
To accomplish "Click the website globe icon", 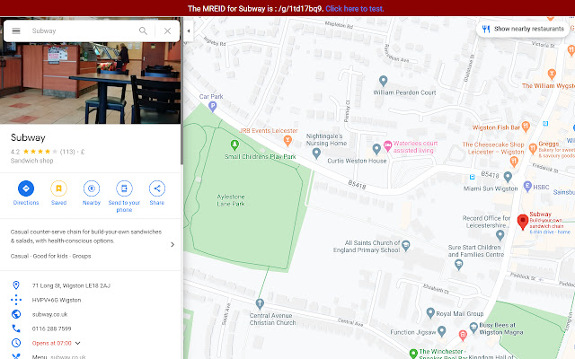I will 16,314.
